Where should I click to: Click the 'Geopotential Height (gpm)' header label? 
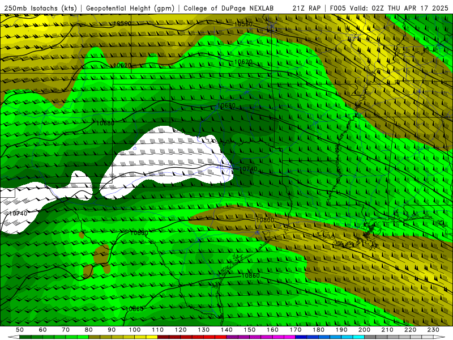click(x=130, y=8)
